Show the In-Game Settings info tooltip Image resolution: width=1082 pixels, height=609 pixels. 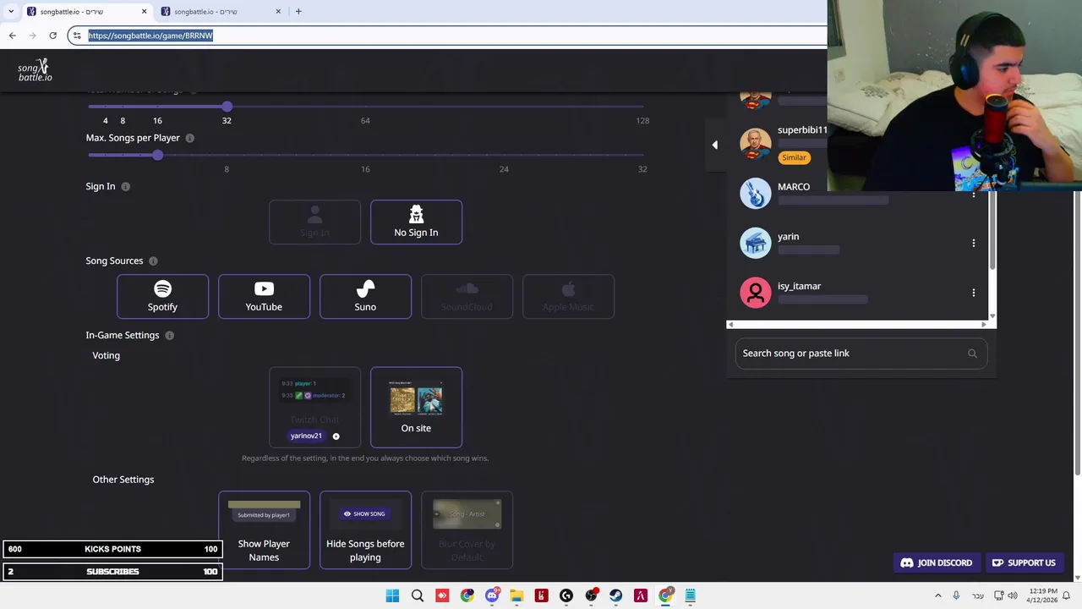click(169, 336)
